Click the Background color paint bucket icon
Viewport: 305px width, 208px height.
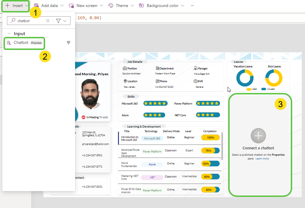click(141, 6)
